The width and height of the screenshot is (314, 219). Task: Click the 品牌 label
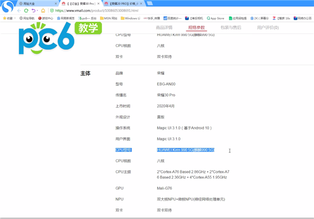(119, 73)
